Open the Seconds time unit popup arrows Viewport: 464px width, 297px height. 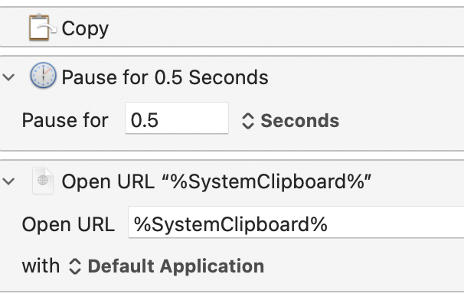pos(247,121)
